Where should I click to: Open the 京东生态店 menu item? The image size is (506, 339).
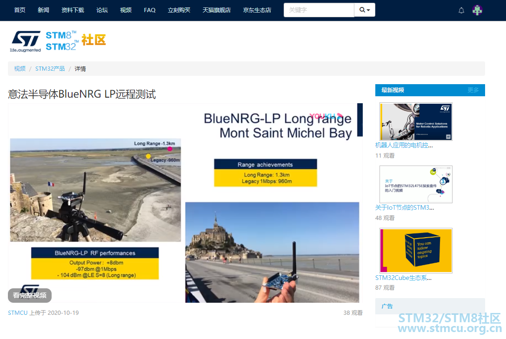tap(257, 10)
